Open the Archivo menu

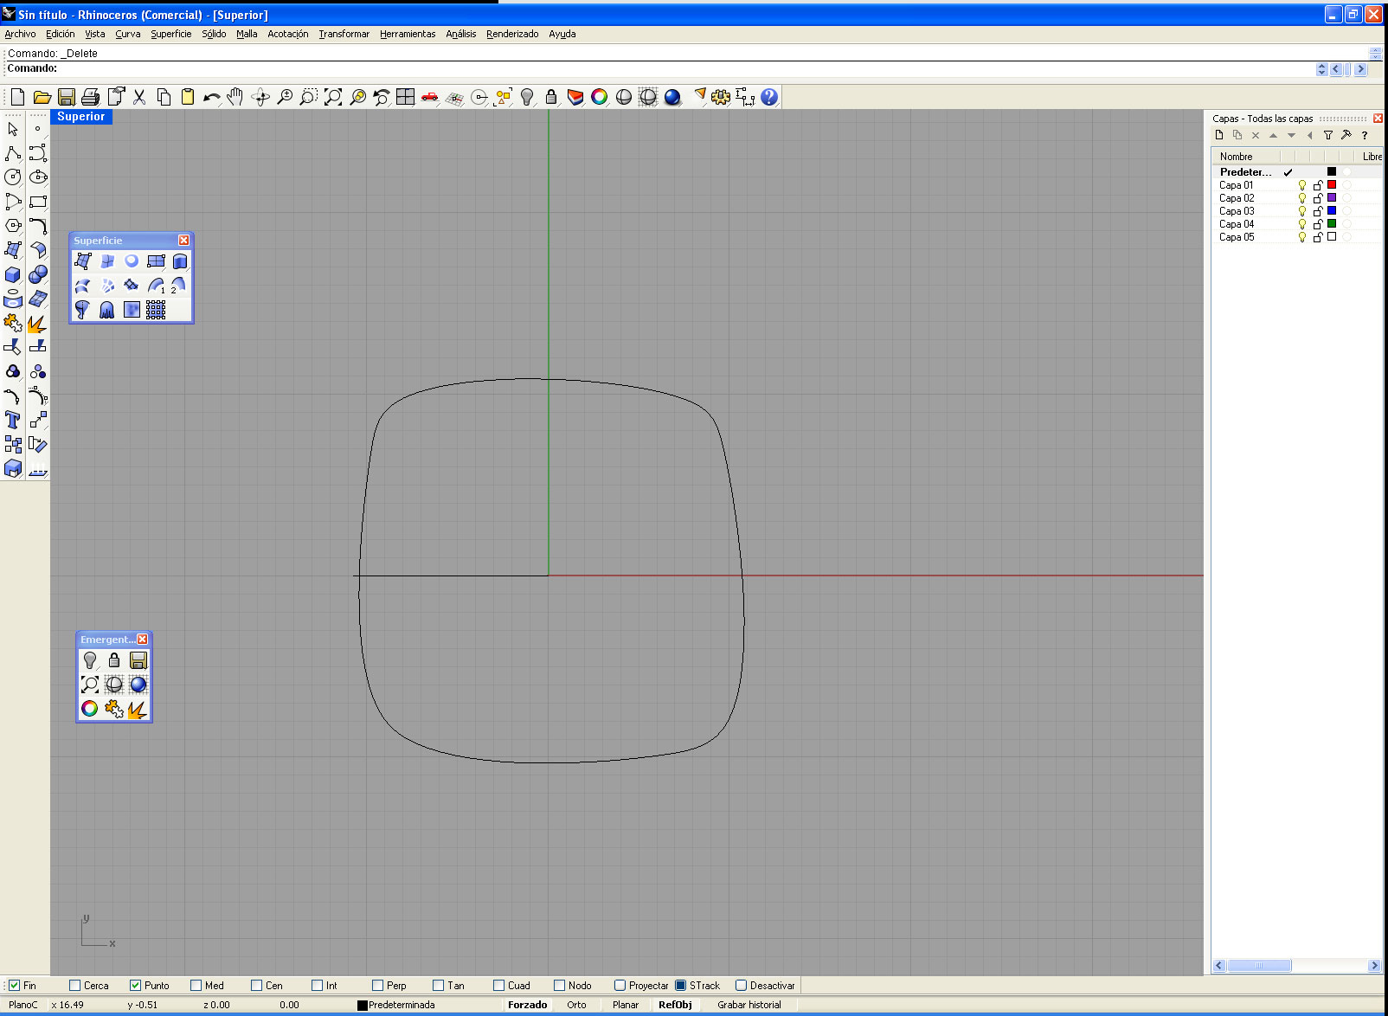[x=20, y=34]
